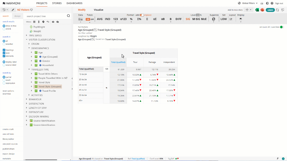
Task: Click the Global Filters globe icon
Action: 239,3
